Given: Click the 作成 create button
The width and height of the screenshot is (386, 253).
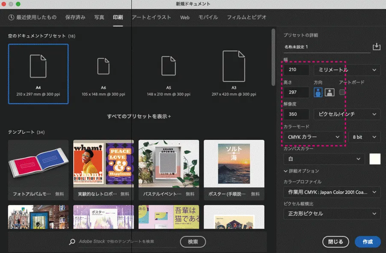Looking at the screenshot, I should [367, 241].
